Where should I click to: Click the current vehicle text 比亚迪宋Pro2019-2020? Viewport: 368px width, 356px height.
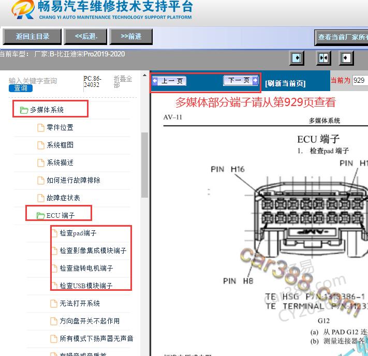(91, 54)
